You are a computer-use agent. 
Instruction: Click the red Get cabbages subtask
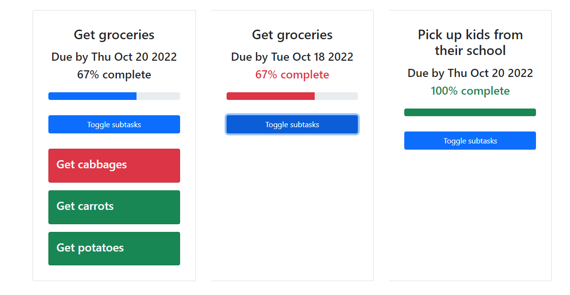pos(114,165)
